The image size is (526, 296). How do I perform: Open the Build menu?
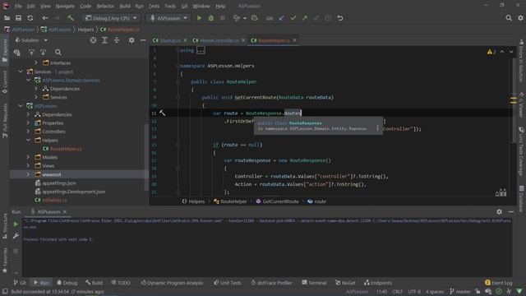(x=125, y=6)
